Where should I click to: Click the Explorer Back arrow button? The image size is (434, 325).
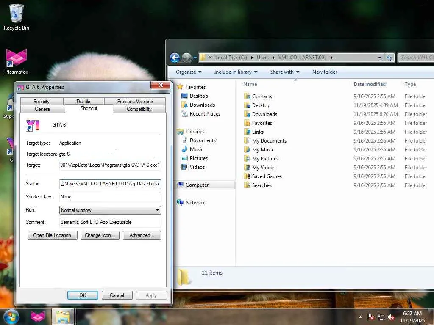click(175, 58)
